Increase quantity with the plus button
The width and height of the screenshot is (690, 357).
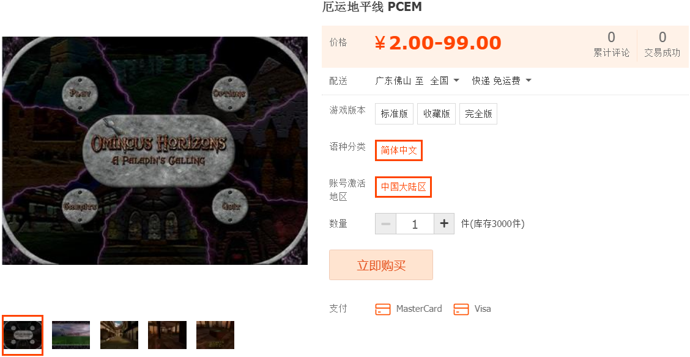(x=444, y=223)
